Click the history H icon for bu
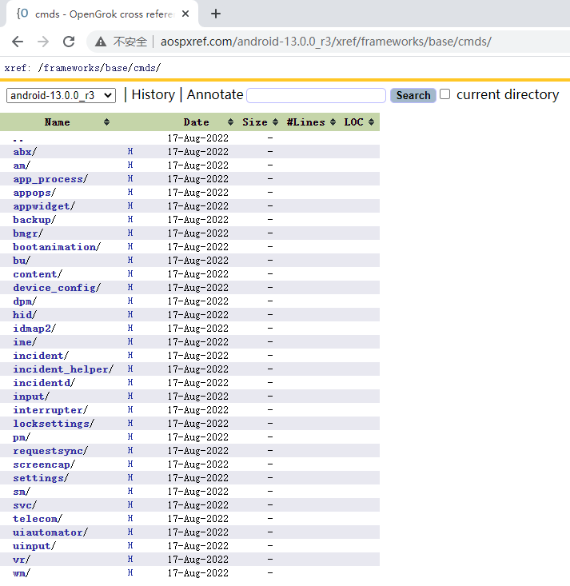 point(130,260)
